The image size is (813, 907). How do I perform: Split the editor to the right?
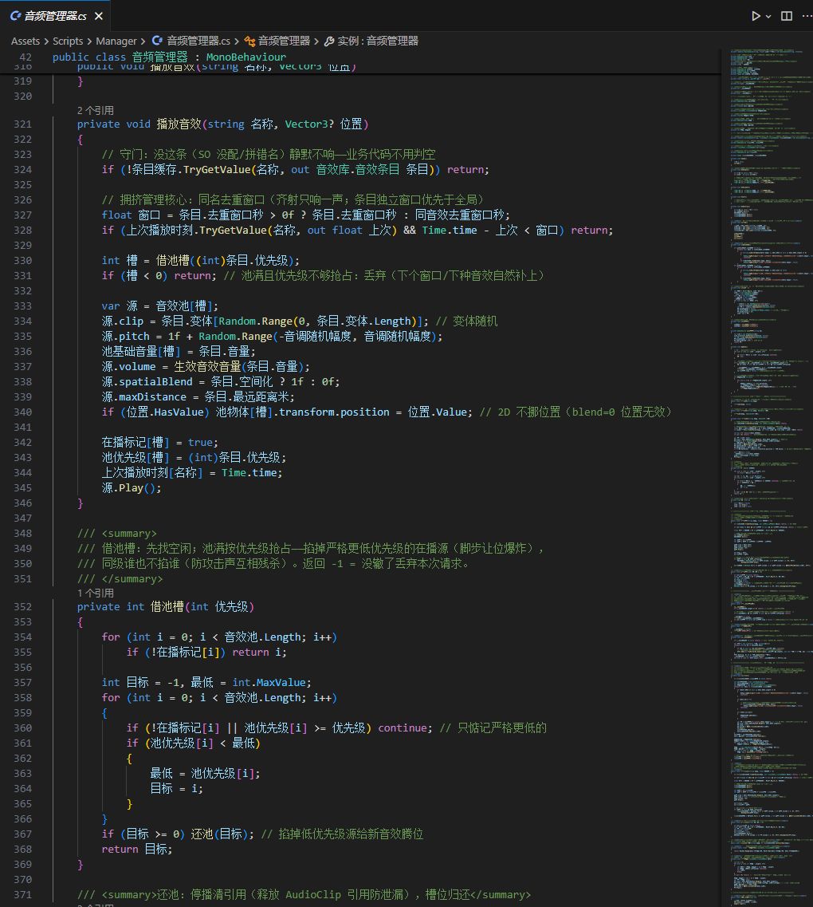(787, 16)
